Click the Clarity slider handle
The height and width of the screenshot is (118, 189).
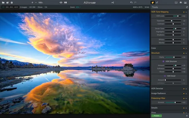(x=174, y=57)
